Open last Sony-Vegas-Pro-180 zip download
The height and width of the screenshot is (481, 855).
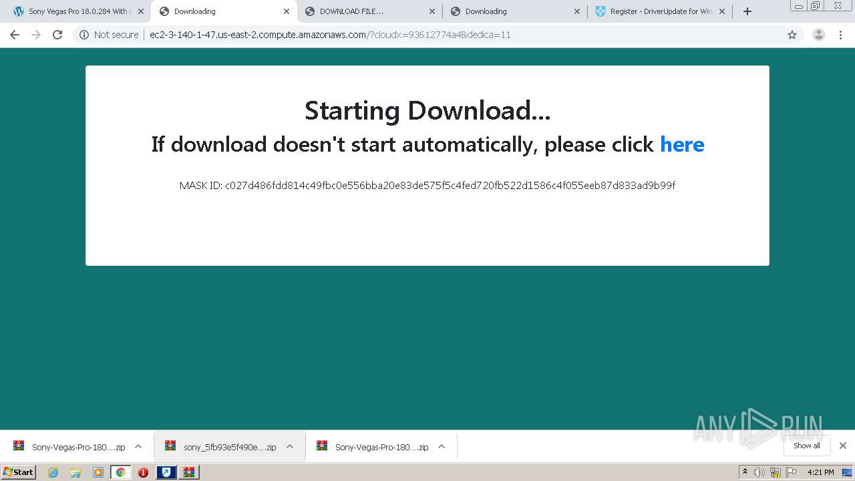[373, 447]
